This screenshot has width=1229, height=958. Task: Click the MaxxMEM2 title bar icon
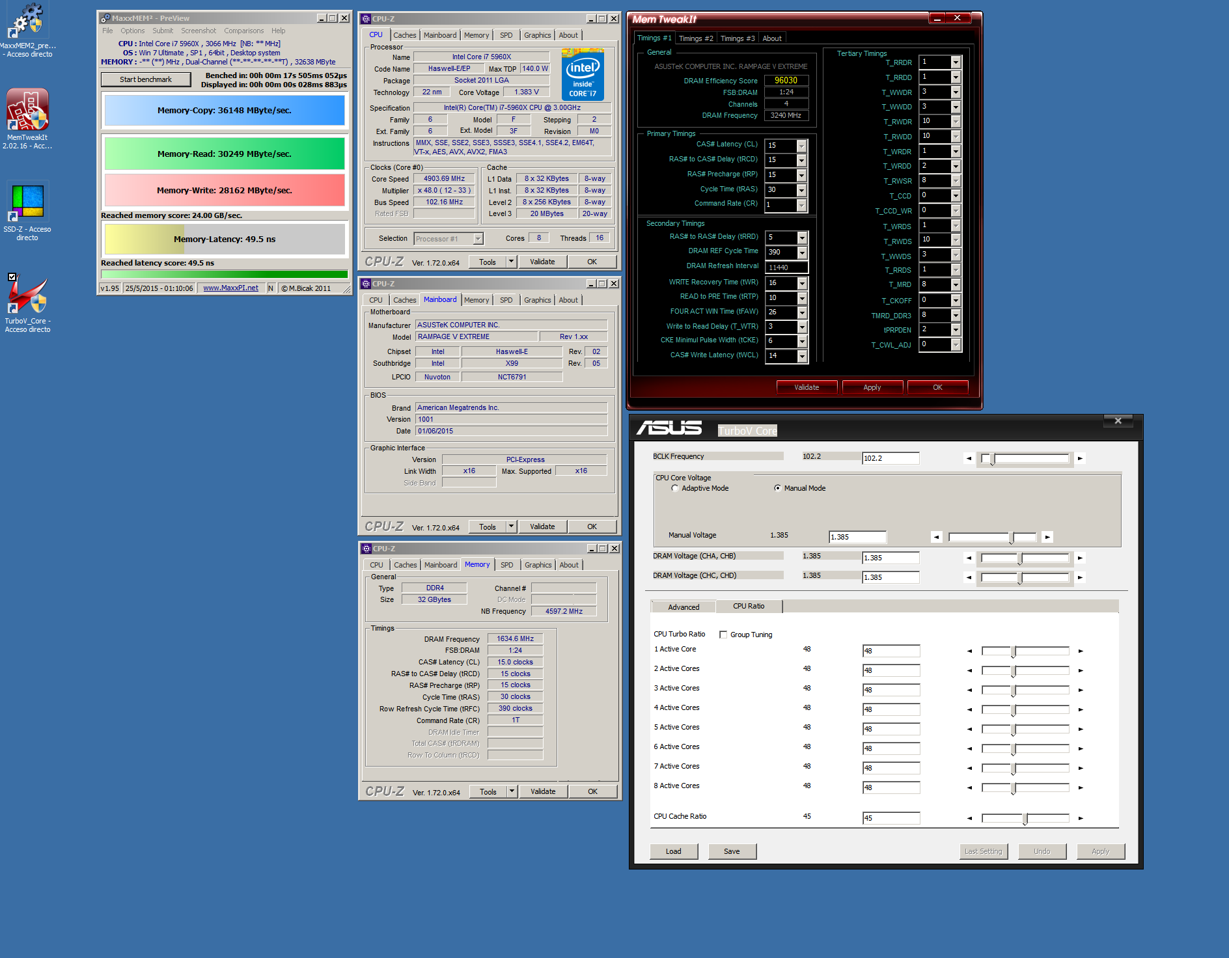pos(105,18)
